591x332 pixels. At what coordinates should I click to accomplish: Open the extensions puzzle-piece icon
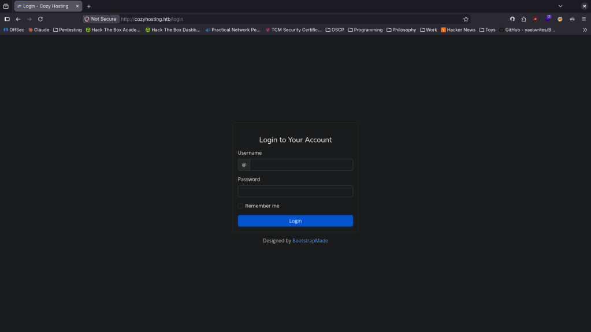pyautogui.click(x=523, y=19)
